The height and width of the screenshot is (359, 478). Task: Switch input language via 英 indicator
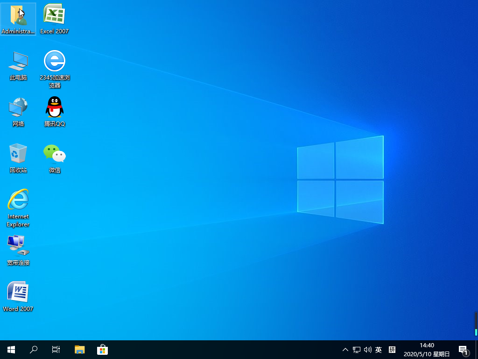click(379, 350)
